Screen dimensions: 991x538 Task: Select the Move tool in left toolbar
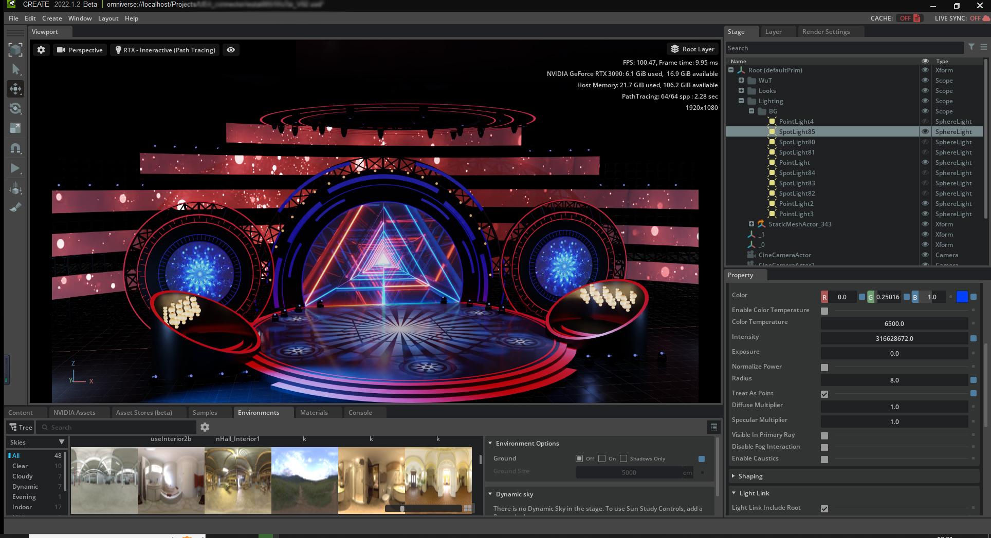pos(15,89)
